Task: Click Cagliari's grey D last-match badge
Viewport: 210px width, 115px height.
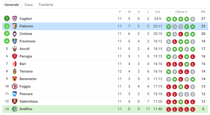Action: click(x=193, y=19)
